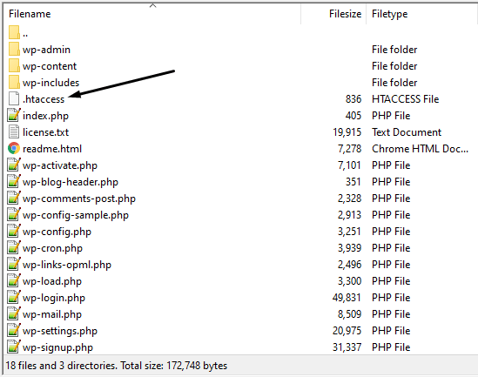Click the status bar total size text

174,366
